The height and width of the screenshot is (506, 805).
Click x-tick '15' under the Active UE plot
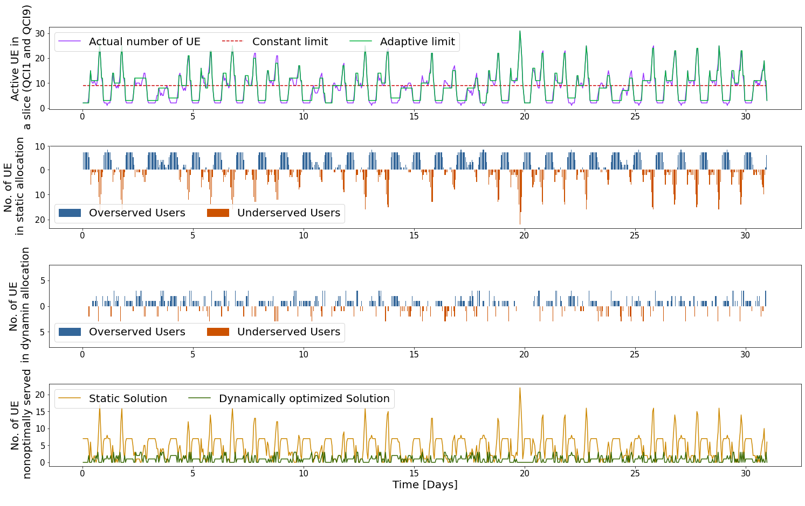[x=414, y=117]
